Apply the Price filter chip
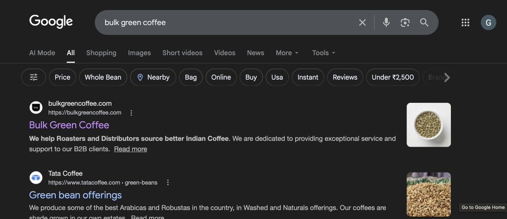507x219 pixels. click(x=63, y=77)
